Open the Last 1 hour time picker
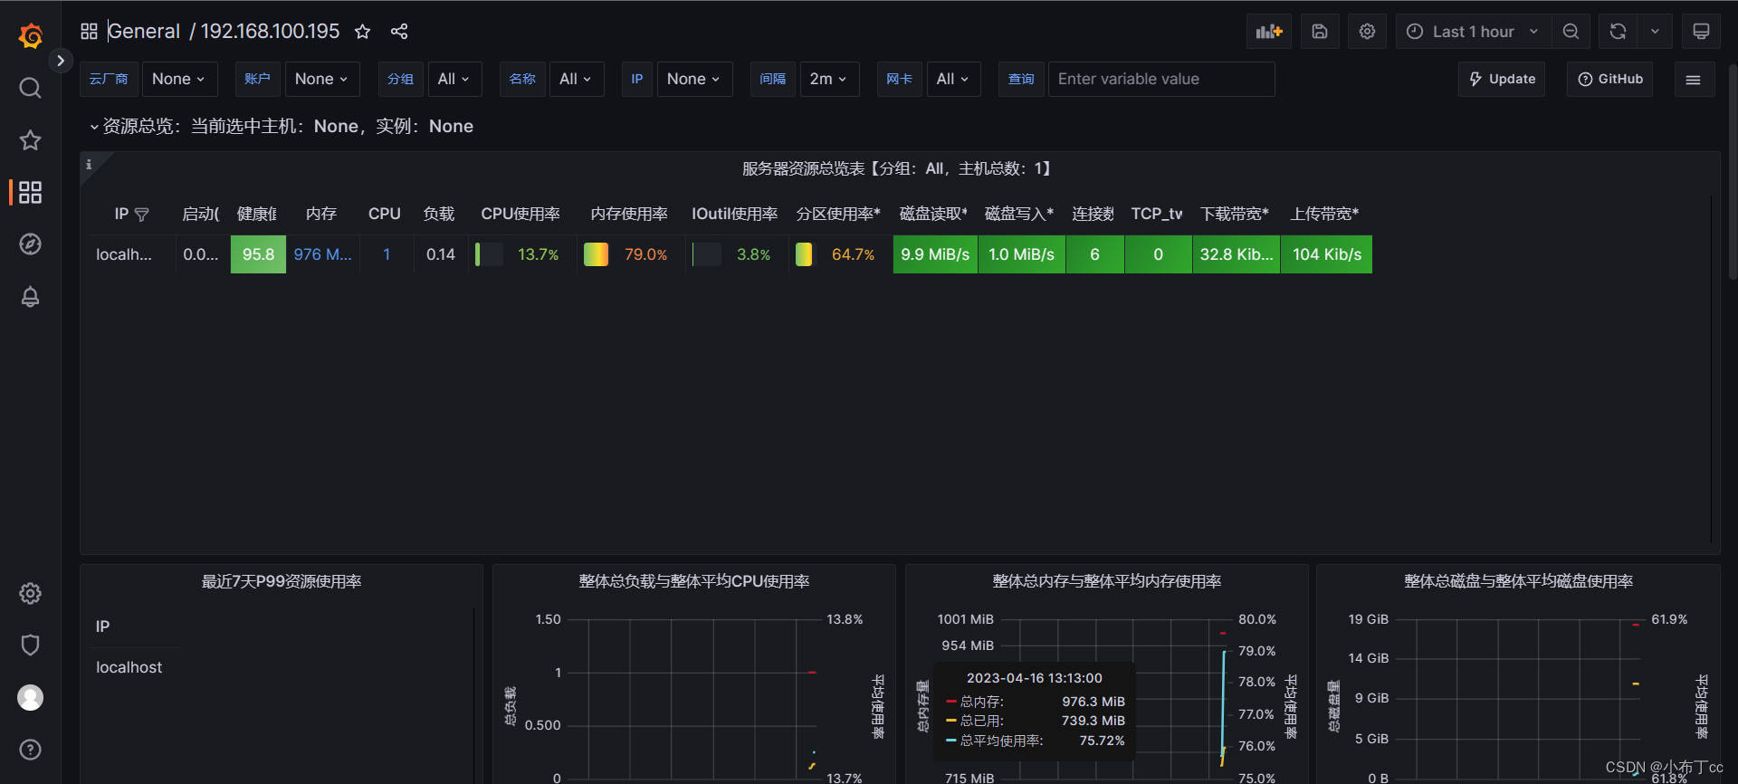Viewport: 1738px width, 784px height. 1474,32
